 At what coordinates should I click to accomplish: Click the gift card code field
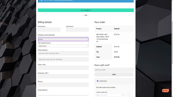coord(114,70)
